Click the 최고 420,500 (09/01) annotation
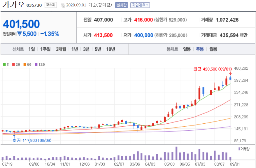This screenshot has width=256, height=168. pyautogui.click(x=213, y=69)
